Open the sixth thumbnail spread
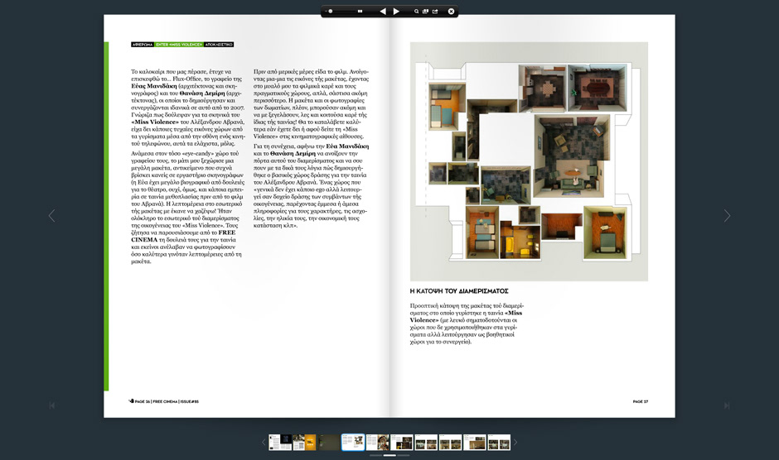Image resolution: width=779 pixels, height=460 pixels. pos(401,442)
